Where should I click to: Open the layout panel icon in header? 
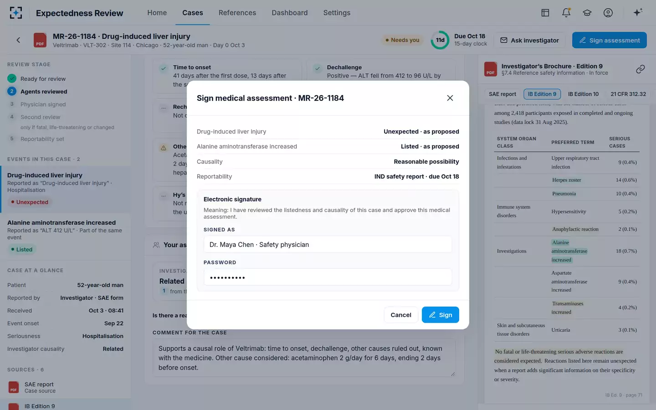pyautogui.click(x=545, y=13)
